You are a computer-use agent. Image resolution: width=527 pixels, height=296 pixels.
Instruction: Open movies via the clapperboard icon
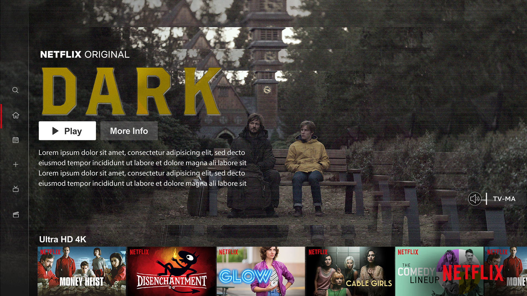pos(16,215)
